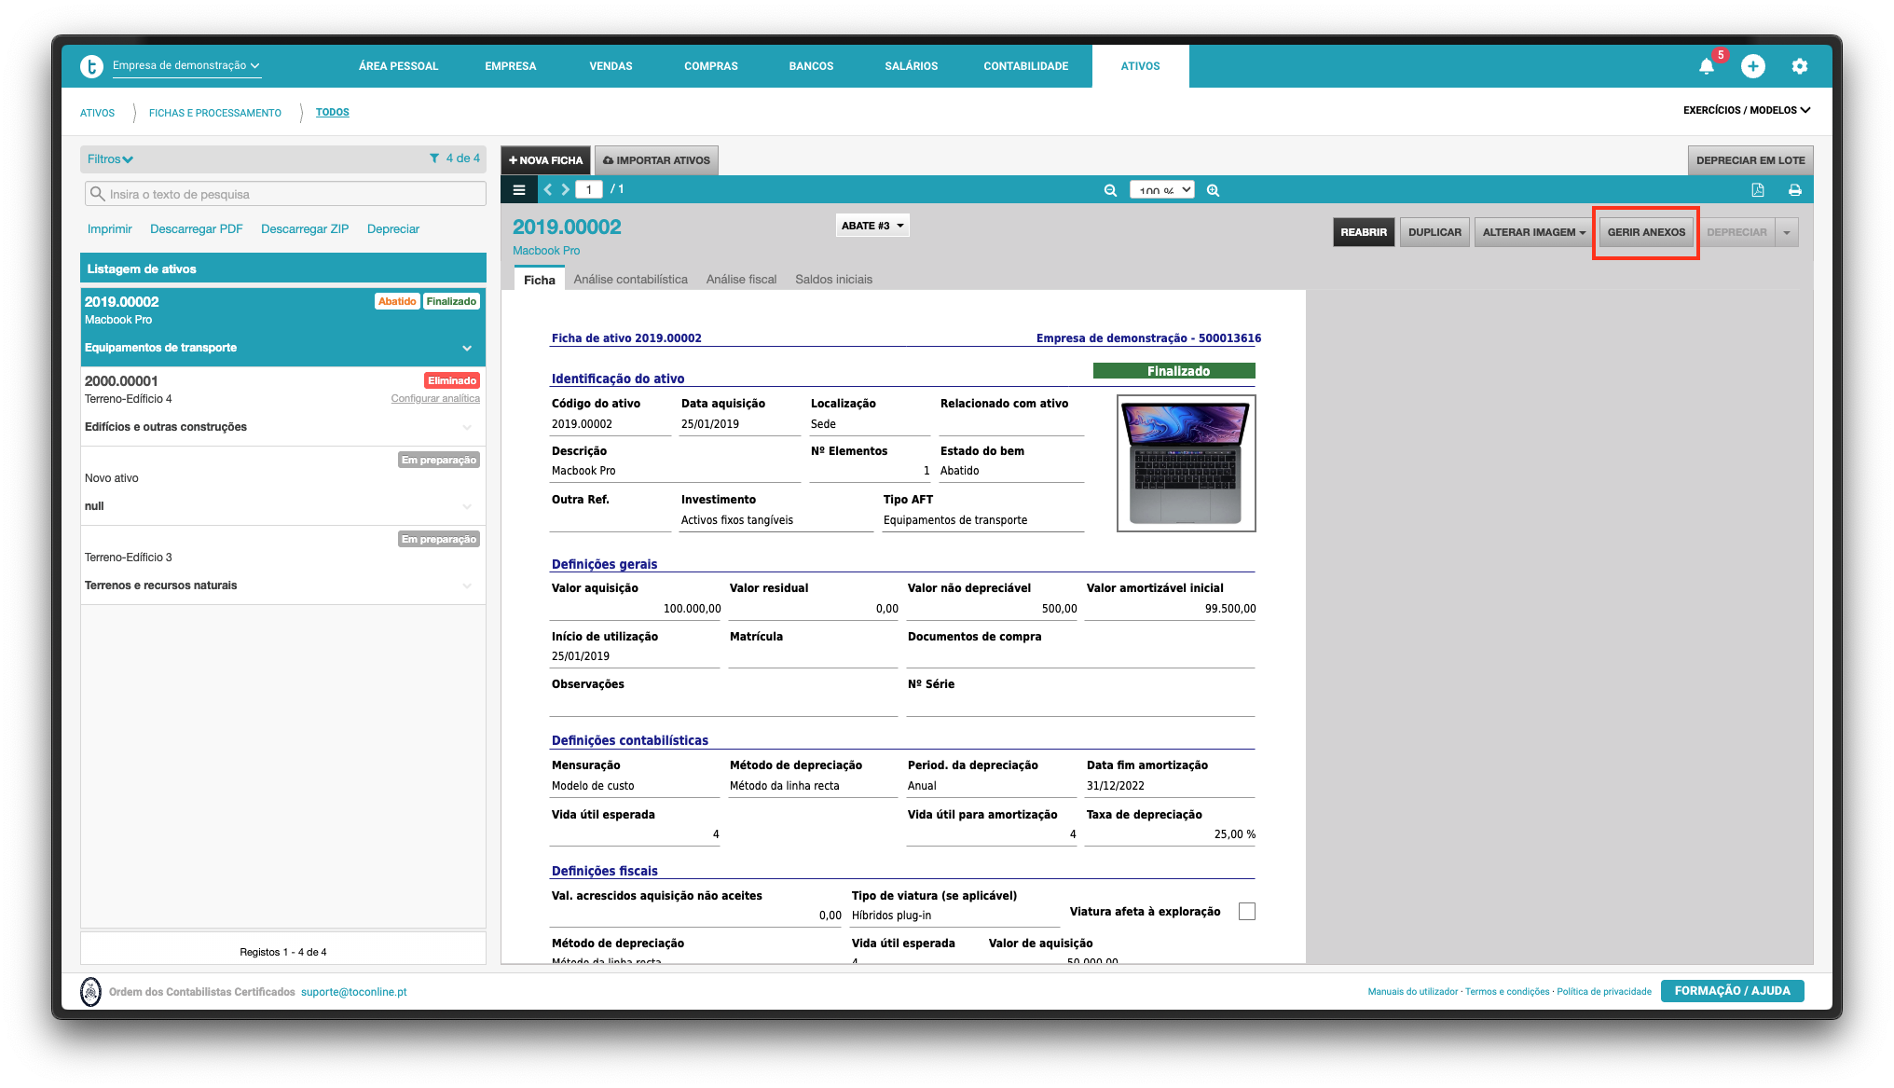Zoom in with the magnifier plus icon

[x=1213, y=190]
